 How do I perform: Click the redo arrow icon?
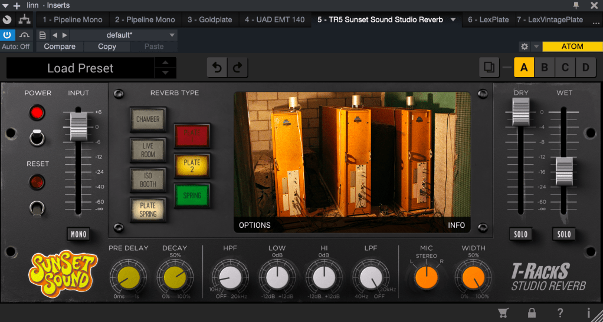coord(237,68)
